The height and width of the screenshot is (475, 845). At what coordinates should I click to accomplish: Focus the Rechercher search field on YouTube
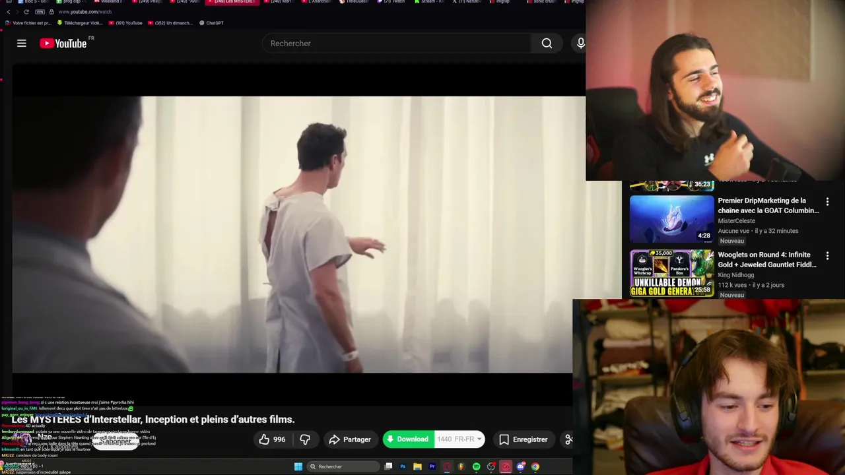pyautogui.click(x=397, y=44)
